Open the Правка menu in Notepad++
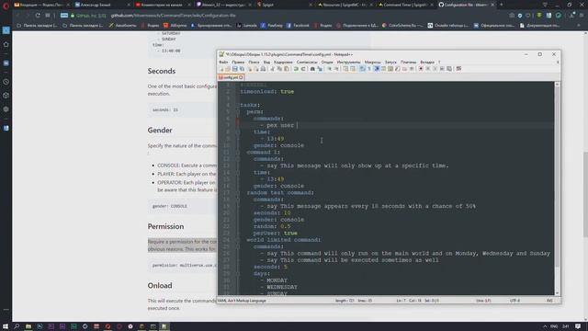 point(238,63)
